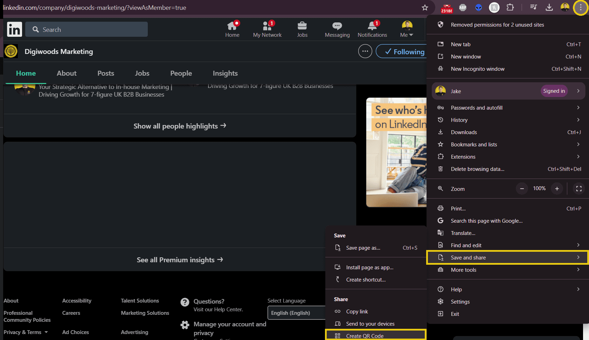Expand Bookmarks and lists submenu
This screenshot has width=589, height=340.
point(508,144)
